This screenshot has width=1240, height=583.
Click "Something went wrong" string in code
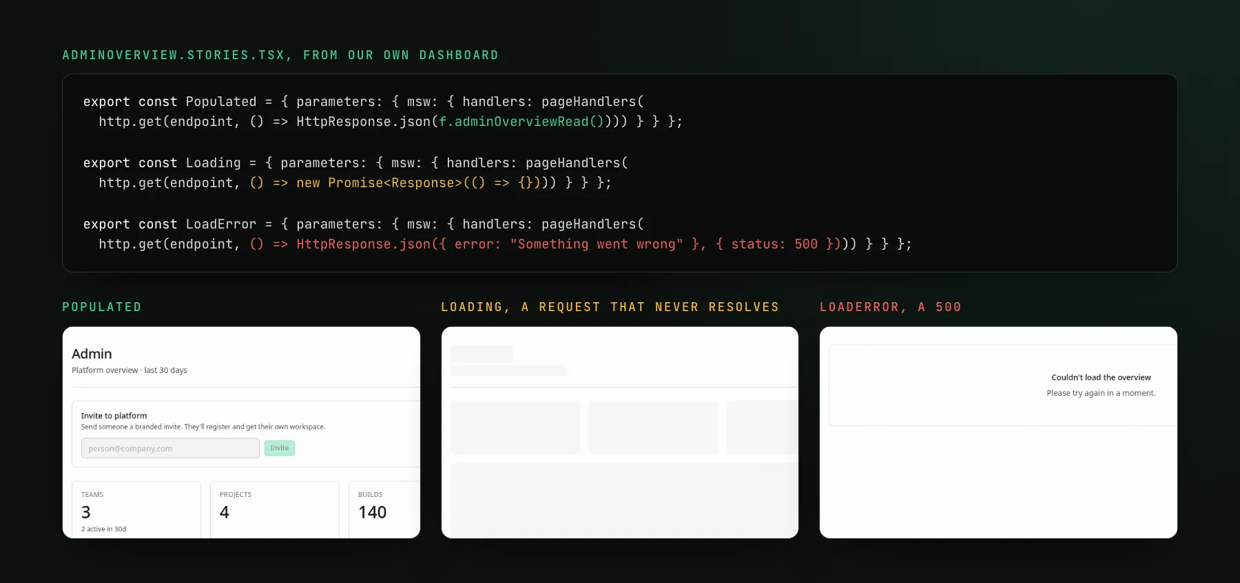coord(597,244)
